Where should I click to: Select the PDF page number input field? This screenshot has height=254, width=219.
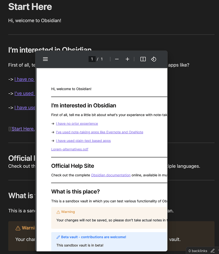tap(92, 59)
